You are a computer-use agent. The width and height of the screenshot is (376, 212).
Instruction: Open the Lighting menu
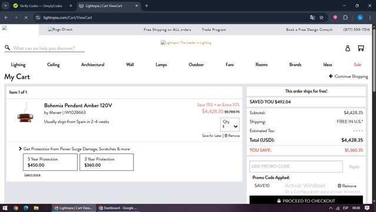coord(18,65)
